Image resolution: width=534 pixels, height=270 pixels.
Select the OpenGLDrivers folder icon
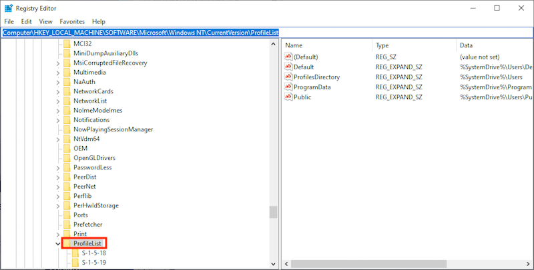coord(67,158)
